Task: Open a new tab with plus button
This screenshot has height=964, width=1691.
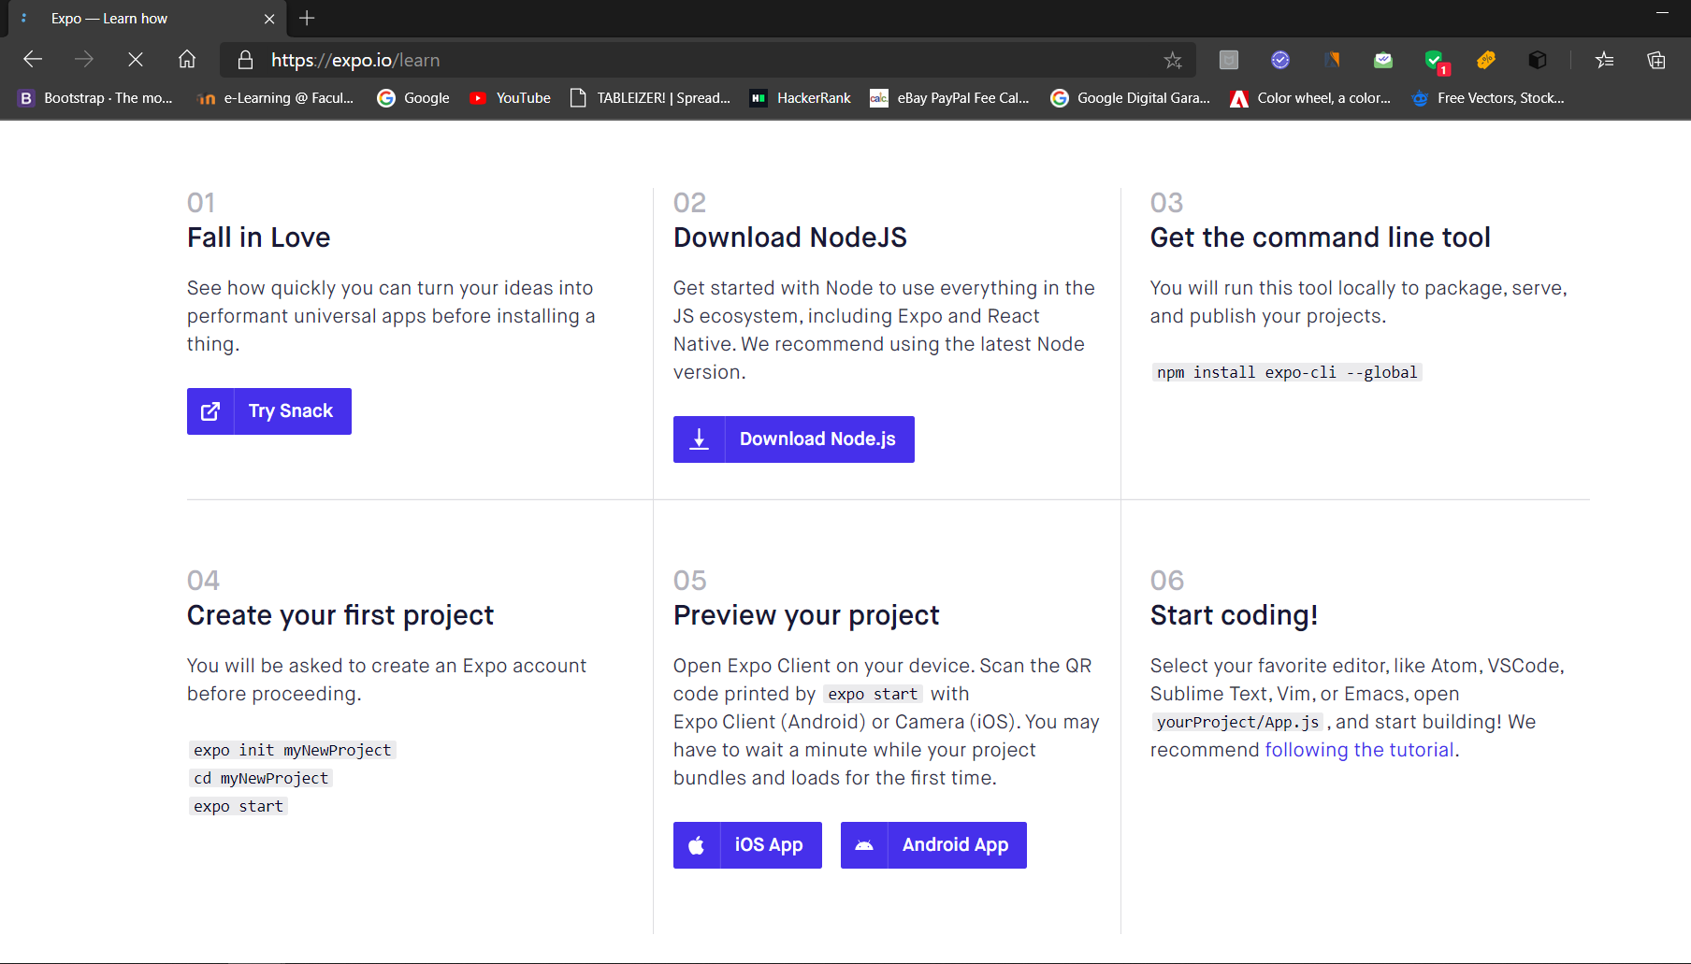Action: coord(307,18)
